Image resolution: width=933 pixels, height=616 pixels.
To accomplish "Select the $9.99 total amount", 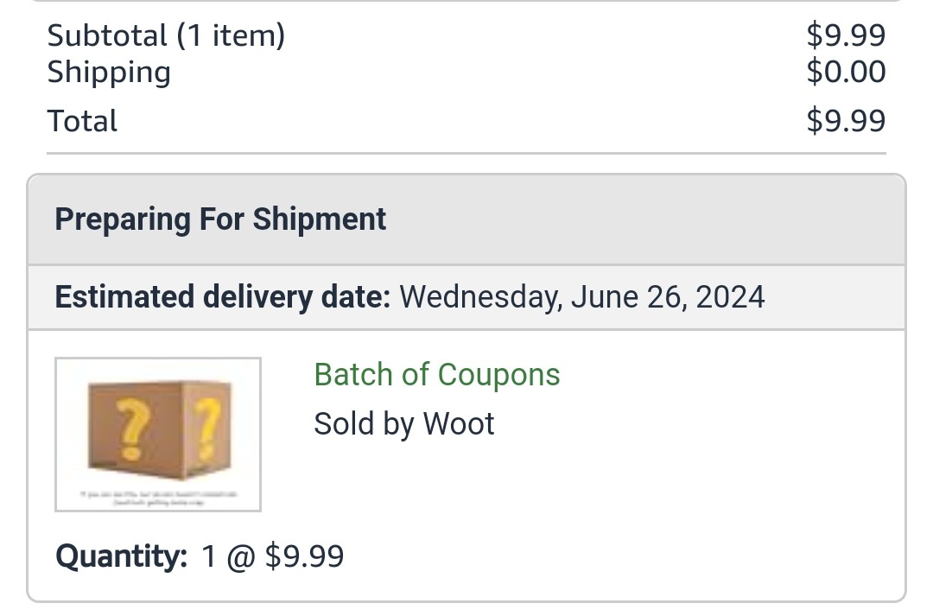I will [846, 121].
